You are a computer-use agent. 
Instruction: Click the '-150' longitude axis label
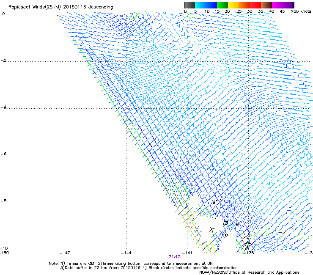pyautogui.click(x=4, y=253)
